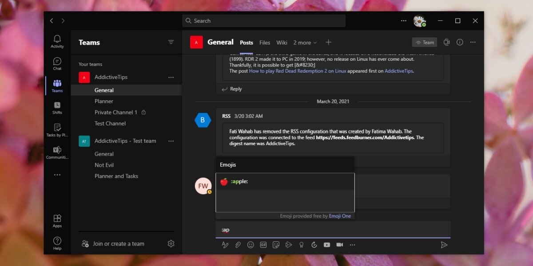Screen dimensions: 533x266
Task: Open the GIF picker
Action: click(x=263, y=245)
